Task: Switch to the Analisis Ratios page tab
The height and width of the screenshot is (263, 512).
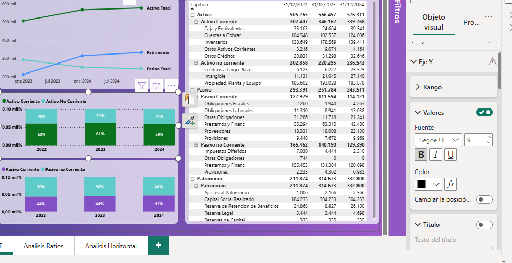Action: pos(44,246)
